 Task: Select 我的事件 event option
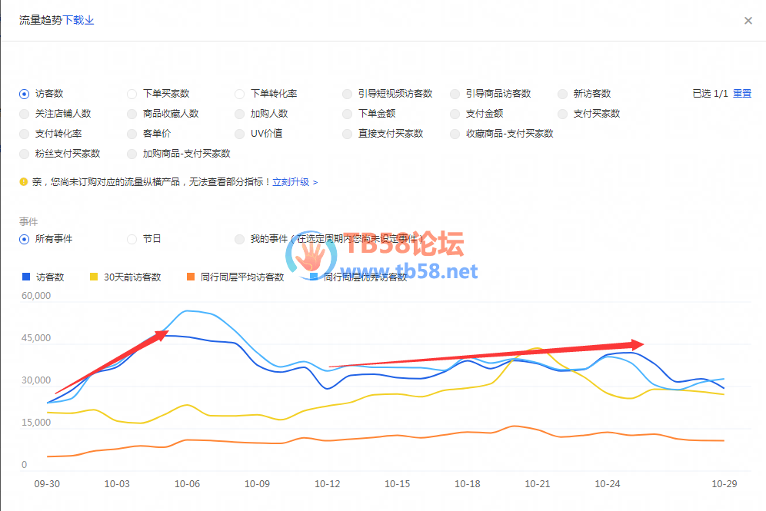(x=240, y=239)
